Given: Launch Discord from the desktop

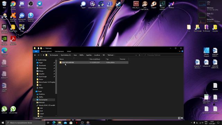Looking at the screenshot, I should (x=22, y=5).
